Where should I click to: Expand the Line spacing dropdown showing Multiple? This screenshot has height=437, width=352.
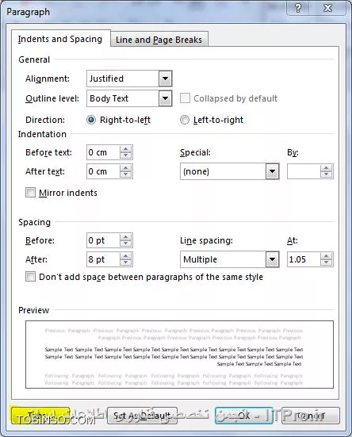click(x=272, y=259)
